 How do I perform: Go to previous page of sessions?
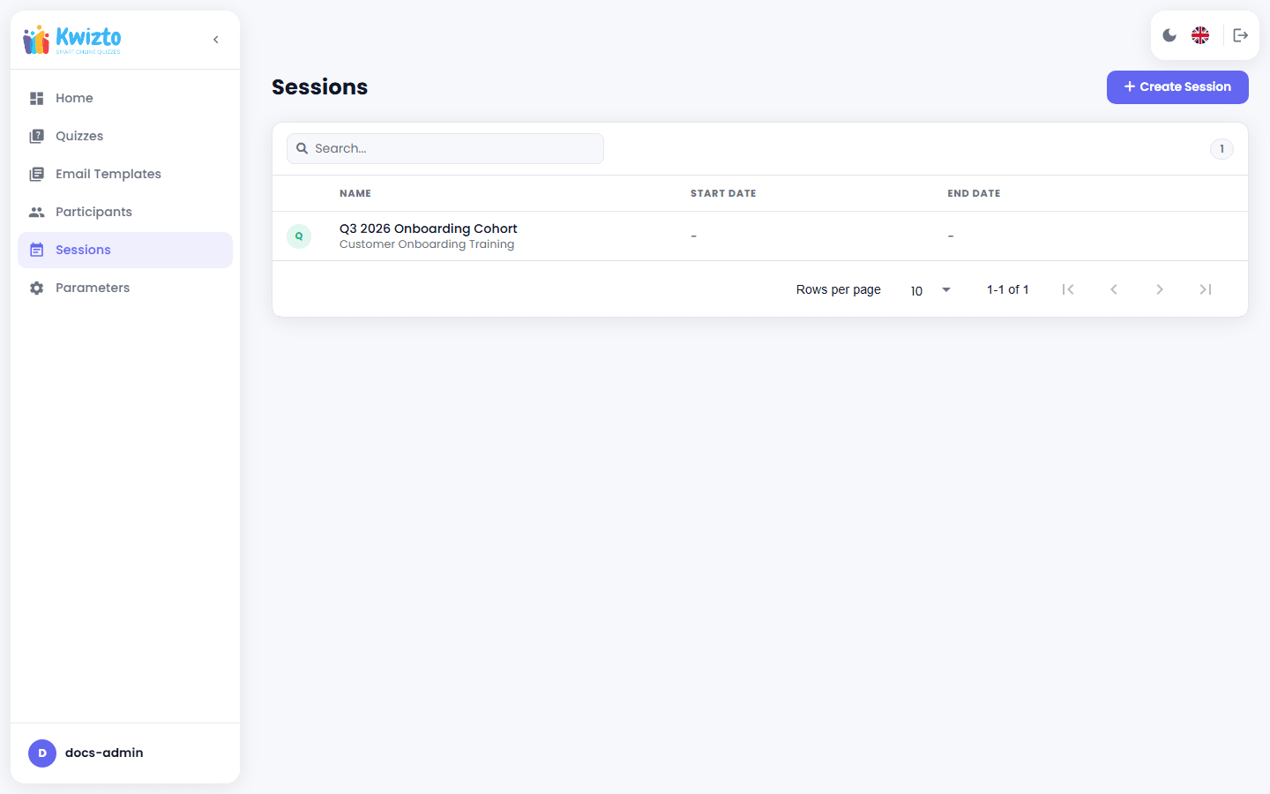[1114, 289]
